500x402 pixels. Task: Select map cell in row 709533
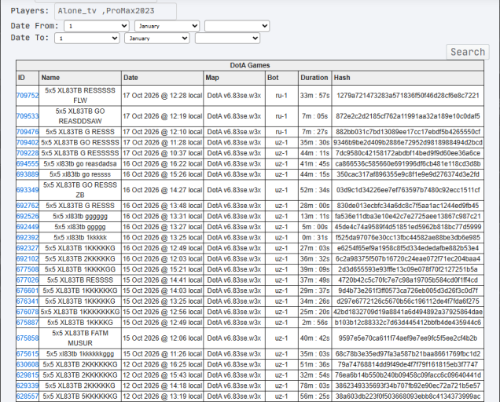(234, 116)
